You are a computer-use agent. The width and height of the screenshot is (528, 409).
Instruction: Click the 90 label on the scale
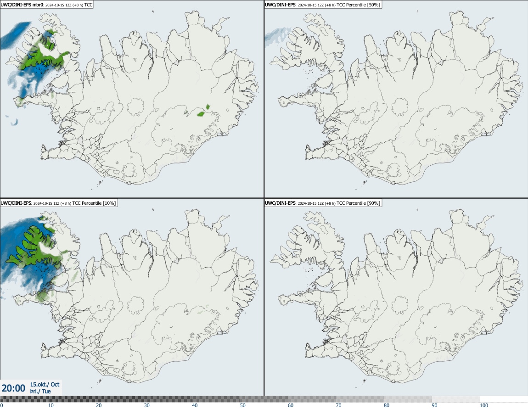(435, 405)
